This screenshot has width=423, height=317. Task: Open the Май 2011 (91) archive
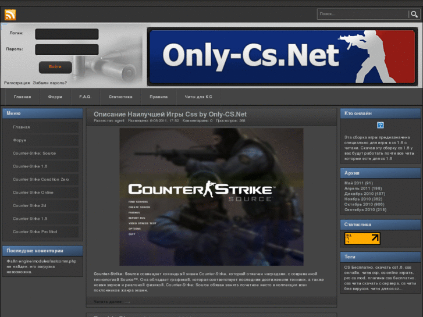pyautogui.click(x=358, y=183)
